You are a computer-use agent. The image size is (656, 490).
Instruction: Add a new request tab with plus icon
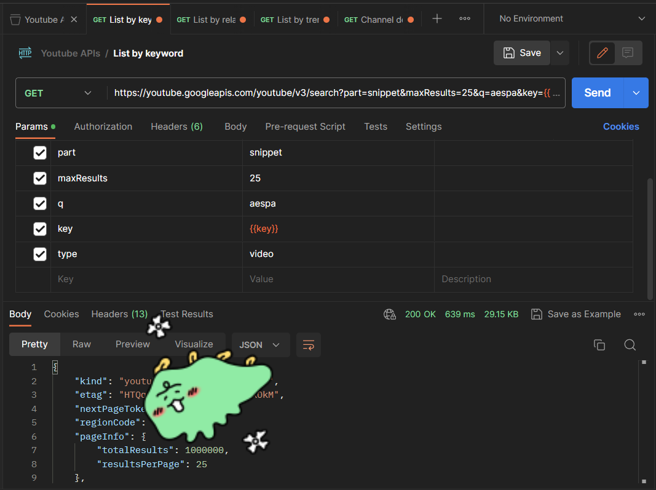(437, 18)
